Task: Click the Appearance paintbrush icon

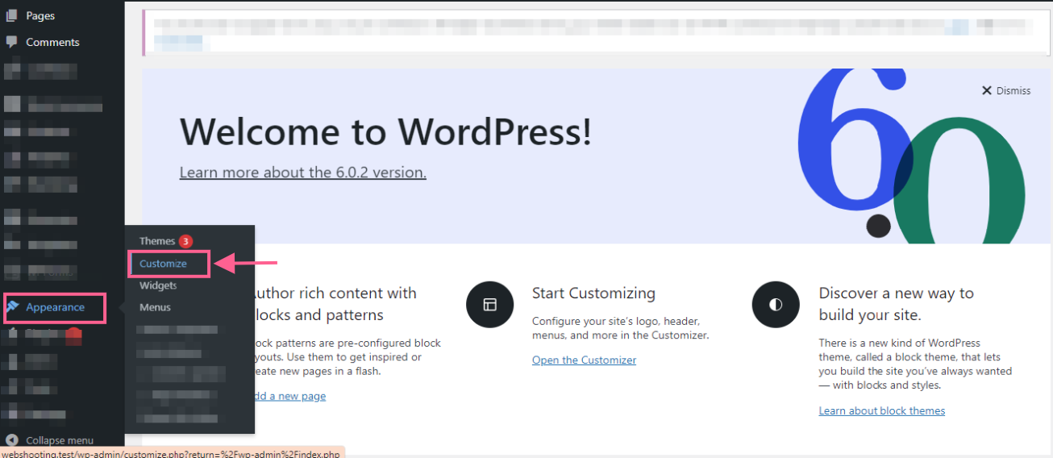Action: (12, 307)
